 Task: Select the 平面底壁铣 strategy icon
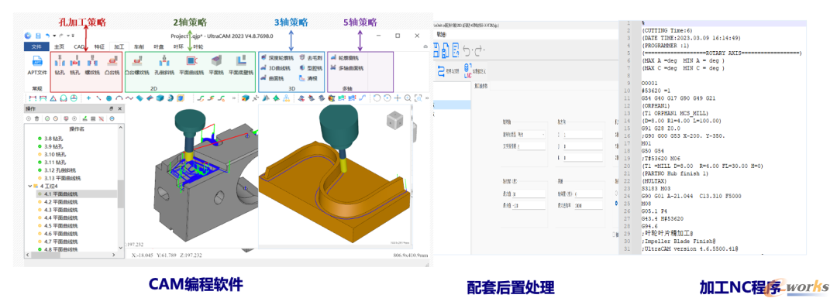pyautogui.click(x=241, y=65)
